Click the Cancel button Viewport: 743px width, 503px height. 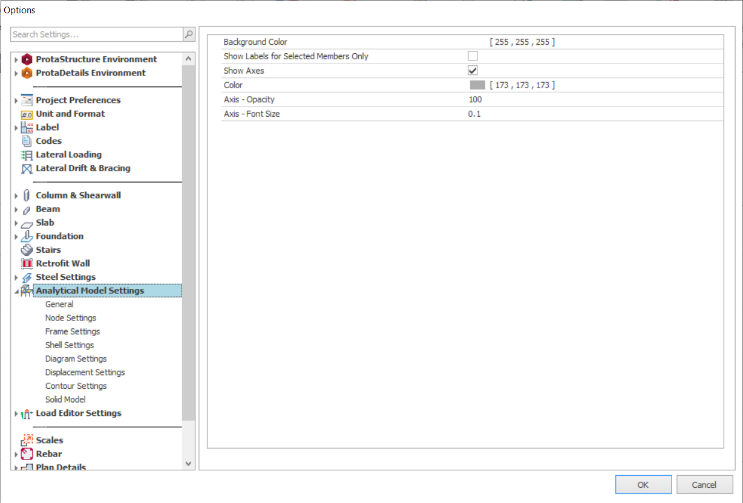[x=704, y=484]
